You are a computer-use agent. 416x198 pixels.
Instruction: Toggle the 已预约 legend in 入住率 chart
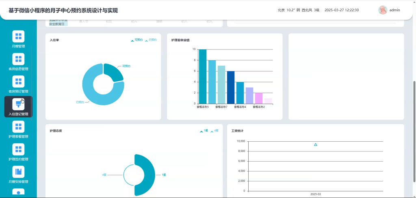tap(151, 40)
